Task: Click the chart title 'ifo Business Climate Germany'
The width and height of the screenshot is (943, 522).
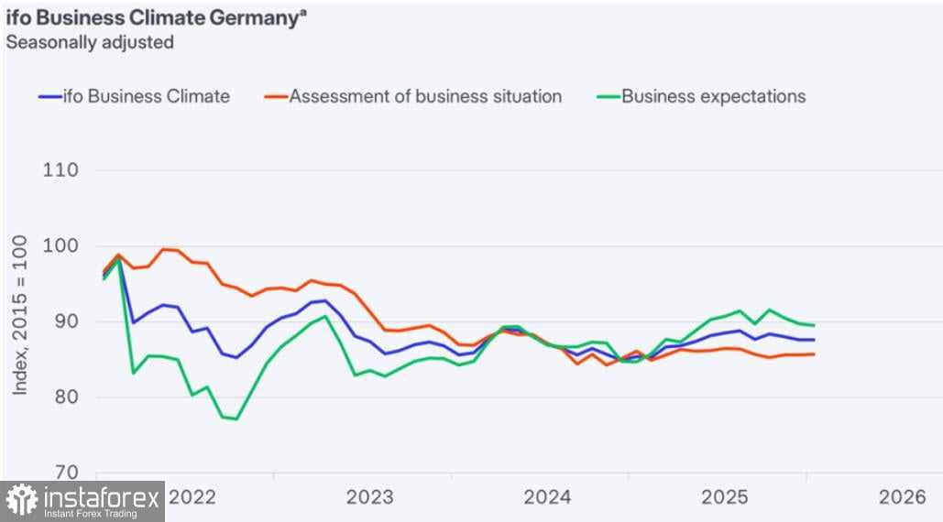Action: click(151, 19)
